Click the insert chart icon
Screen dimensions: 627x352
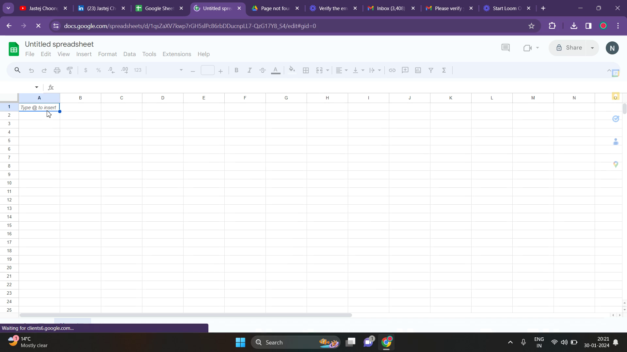coord(418,70)
